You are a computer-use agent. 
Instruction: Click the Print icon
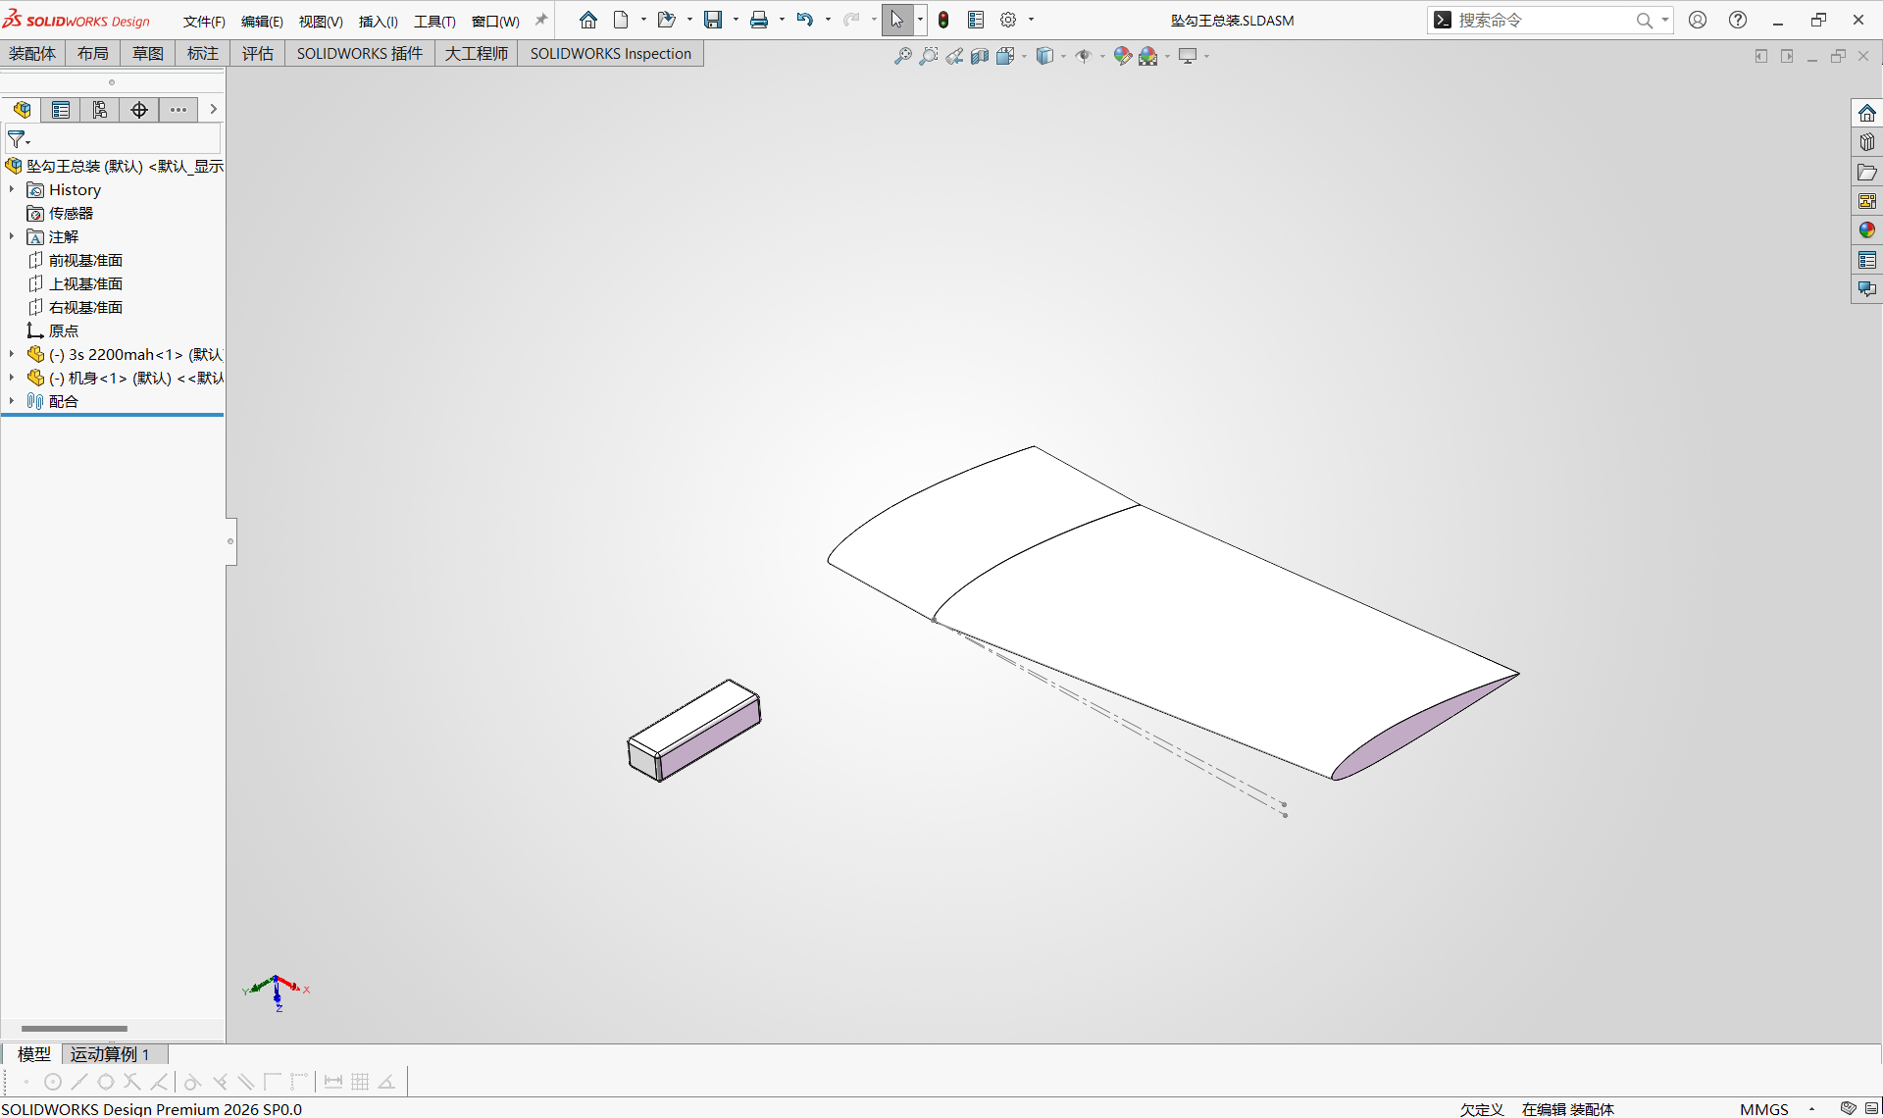[x=759, y=20]
